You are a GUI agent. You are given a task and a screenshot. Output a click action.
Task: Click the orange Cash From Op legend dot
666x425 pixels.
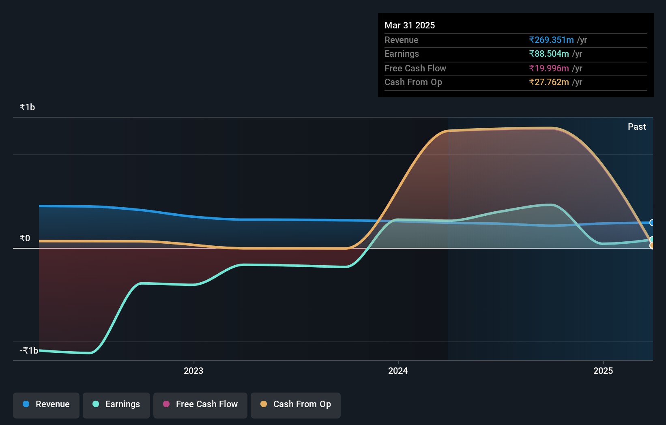pos(264,404)
